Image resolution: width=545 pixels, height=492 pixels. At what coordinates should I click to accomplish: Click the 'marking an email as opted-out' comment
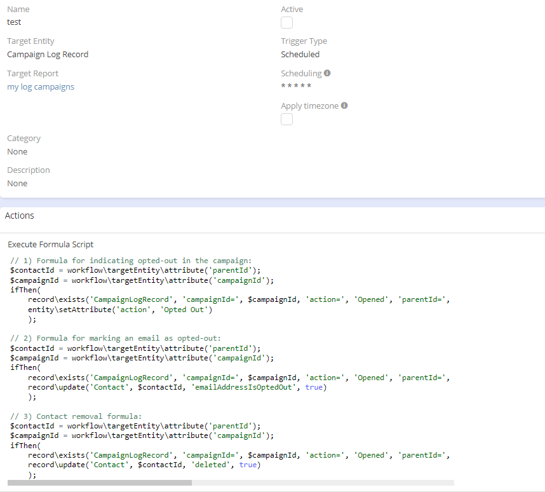[116, 338]
